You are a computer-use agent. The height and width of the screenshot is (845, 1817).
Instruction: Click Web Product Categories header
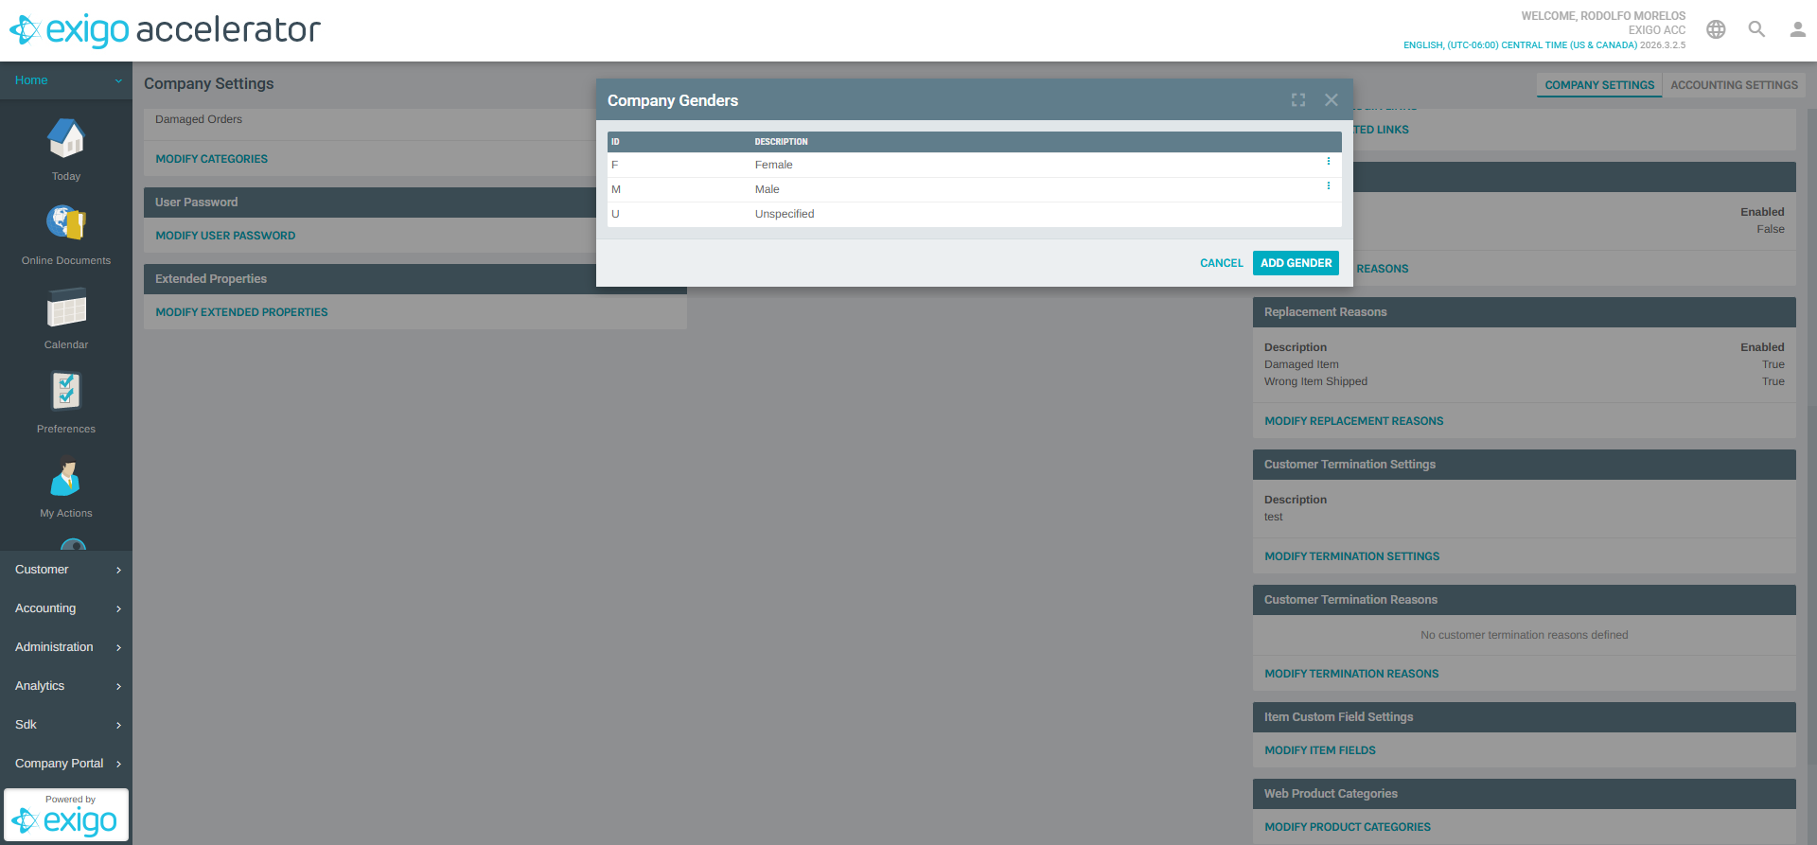click(x=1524, y=794)
